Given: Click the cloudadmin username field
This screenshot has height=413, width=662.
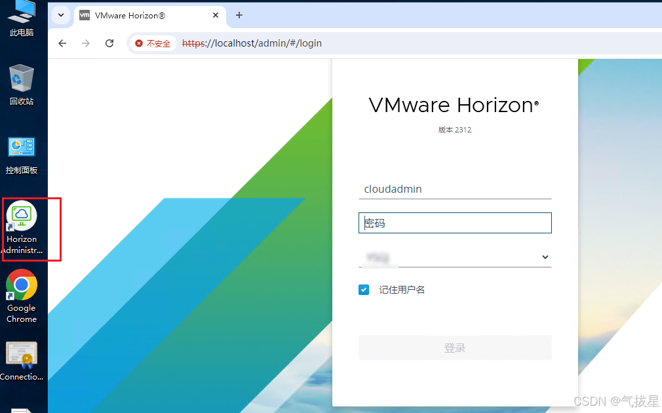Looking at the screenshot, I should point(455,189).
